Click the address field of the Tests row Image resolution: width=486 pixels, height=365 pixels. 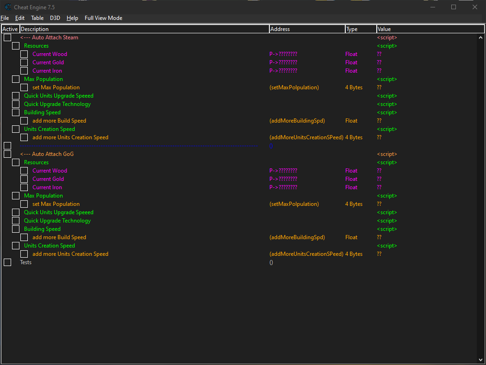tap(271, 263)
